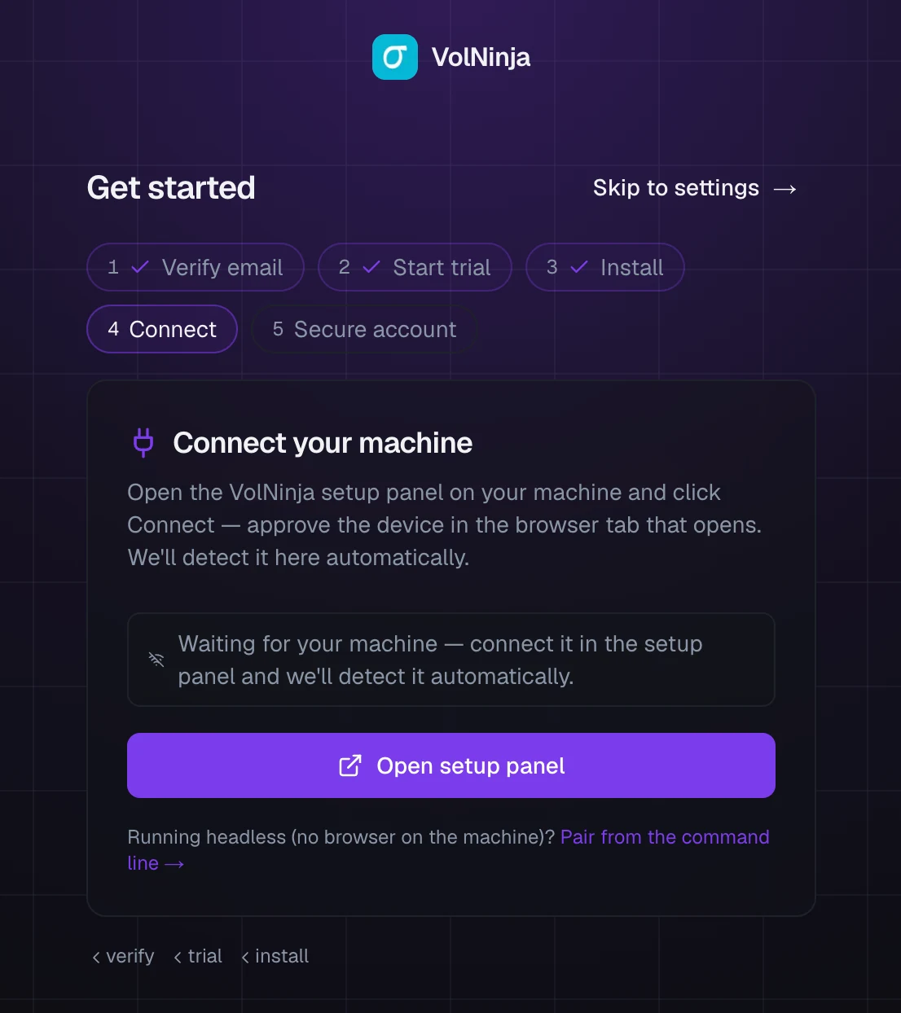
Task: Click the checkmark in Install step
Action: point(579,267)
